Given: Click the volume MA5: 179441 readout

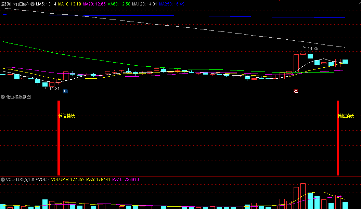Looking at the screenshot, I should (x=98, y=180).
